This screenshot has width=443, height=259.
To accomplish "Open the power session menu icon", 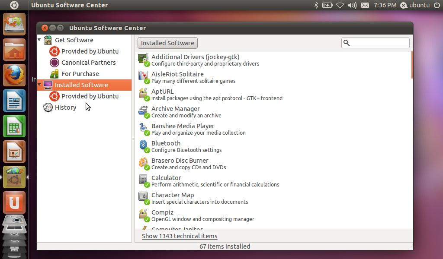I will (437, 5).
